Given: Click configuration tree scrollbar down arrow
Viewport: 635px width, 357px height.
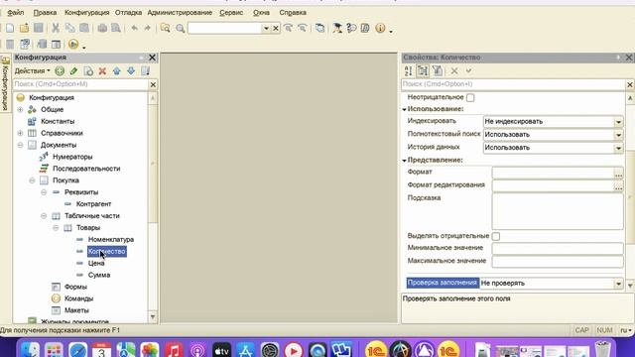Looking at the screenshot, I should tap(153, 317).
